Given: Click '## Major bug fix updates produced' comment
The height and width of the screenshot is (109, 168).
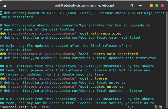Looking at the screenshot, I should coord(66,46).
